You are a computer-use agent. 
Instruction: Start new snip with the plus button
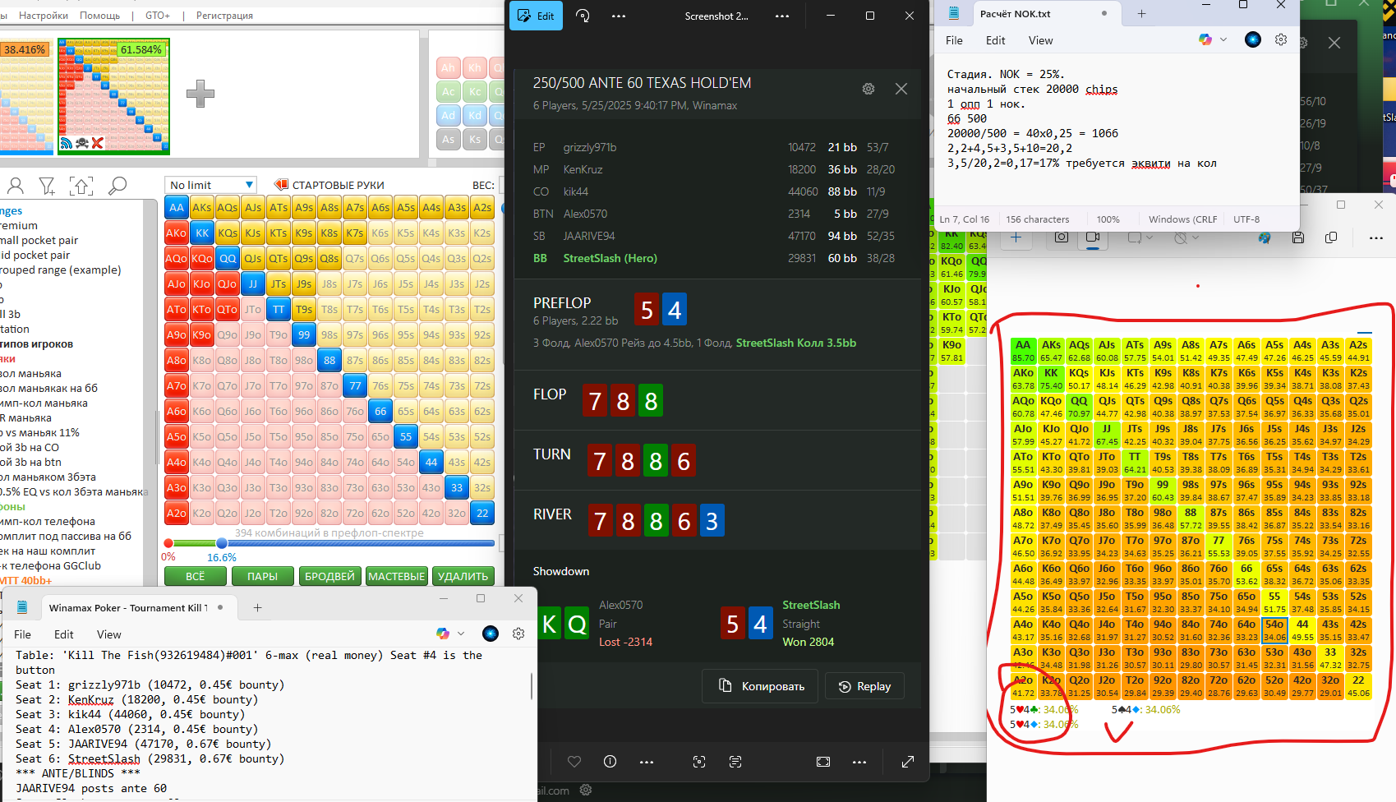(1016, 237)
